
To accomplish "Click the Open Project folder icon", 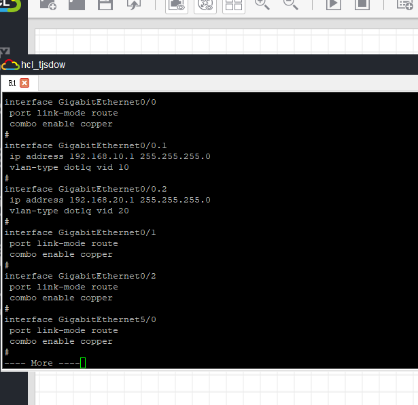I will click(x=77, y=4).
